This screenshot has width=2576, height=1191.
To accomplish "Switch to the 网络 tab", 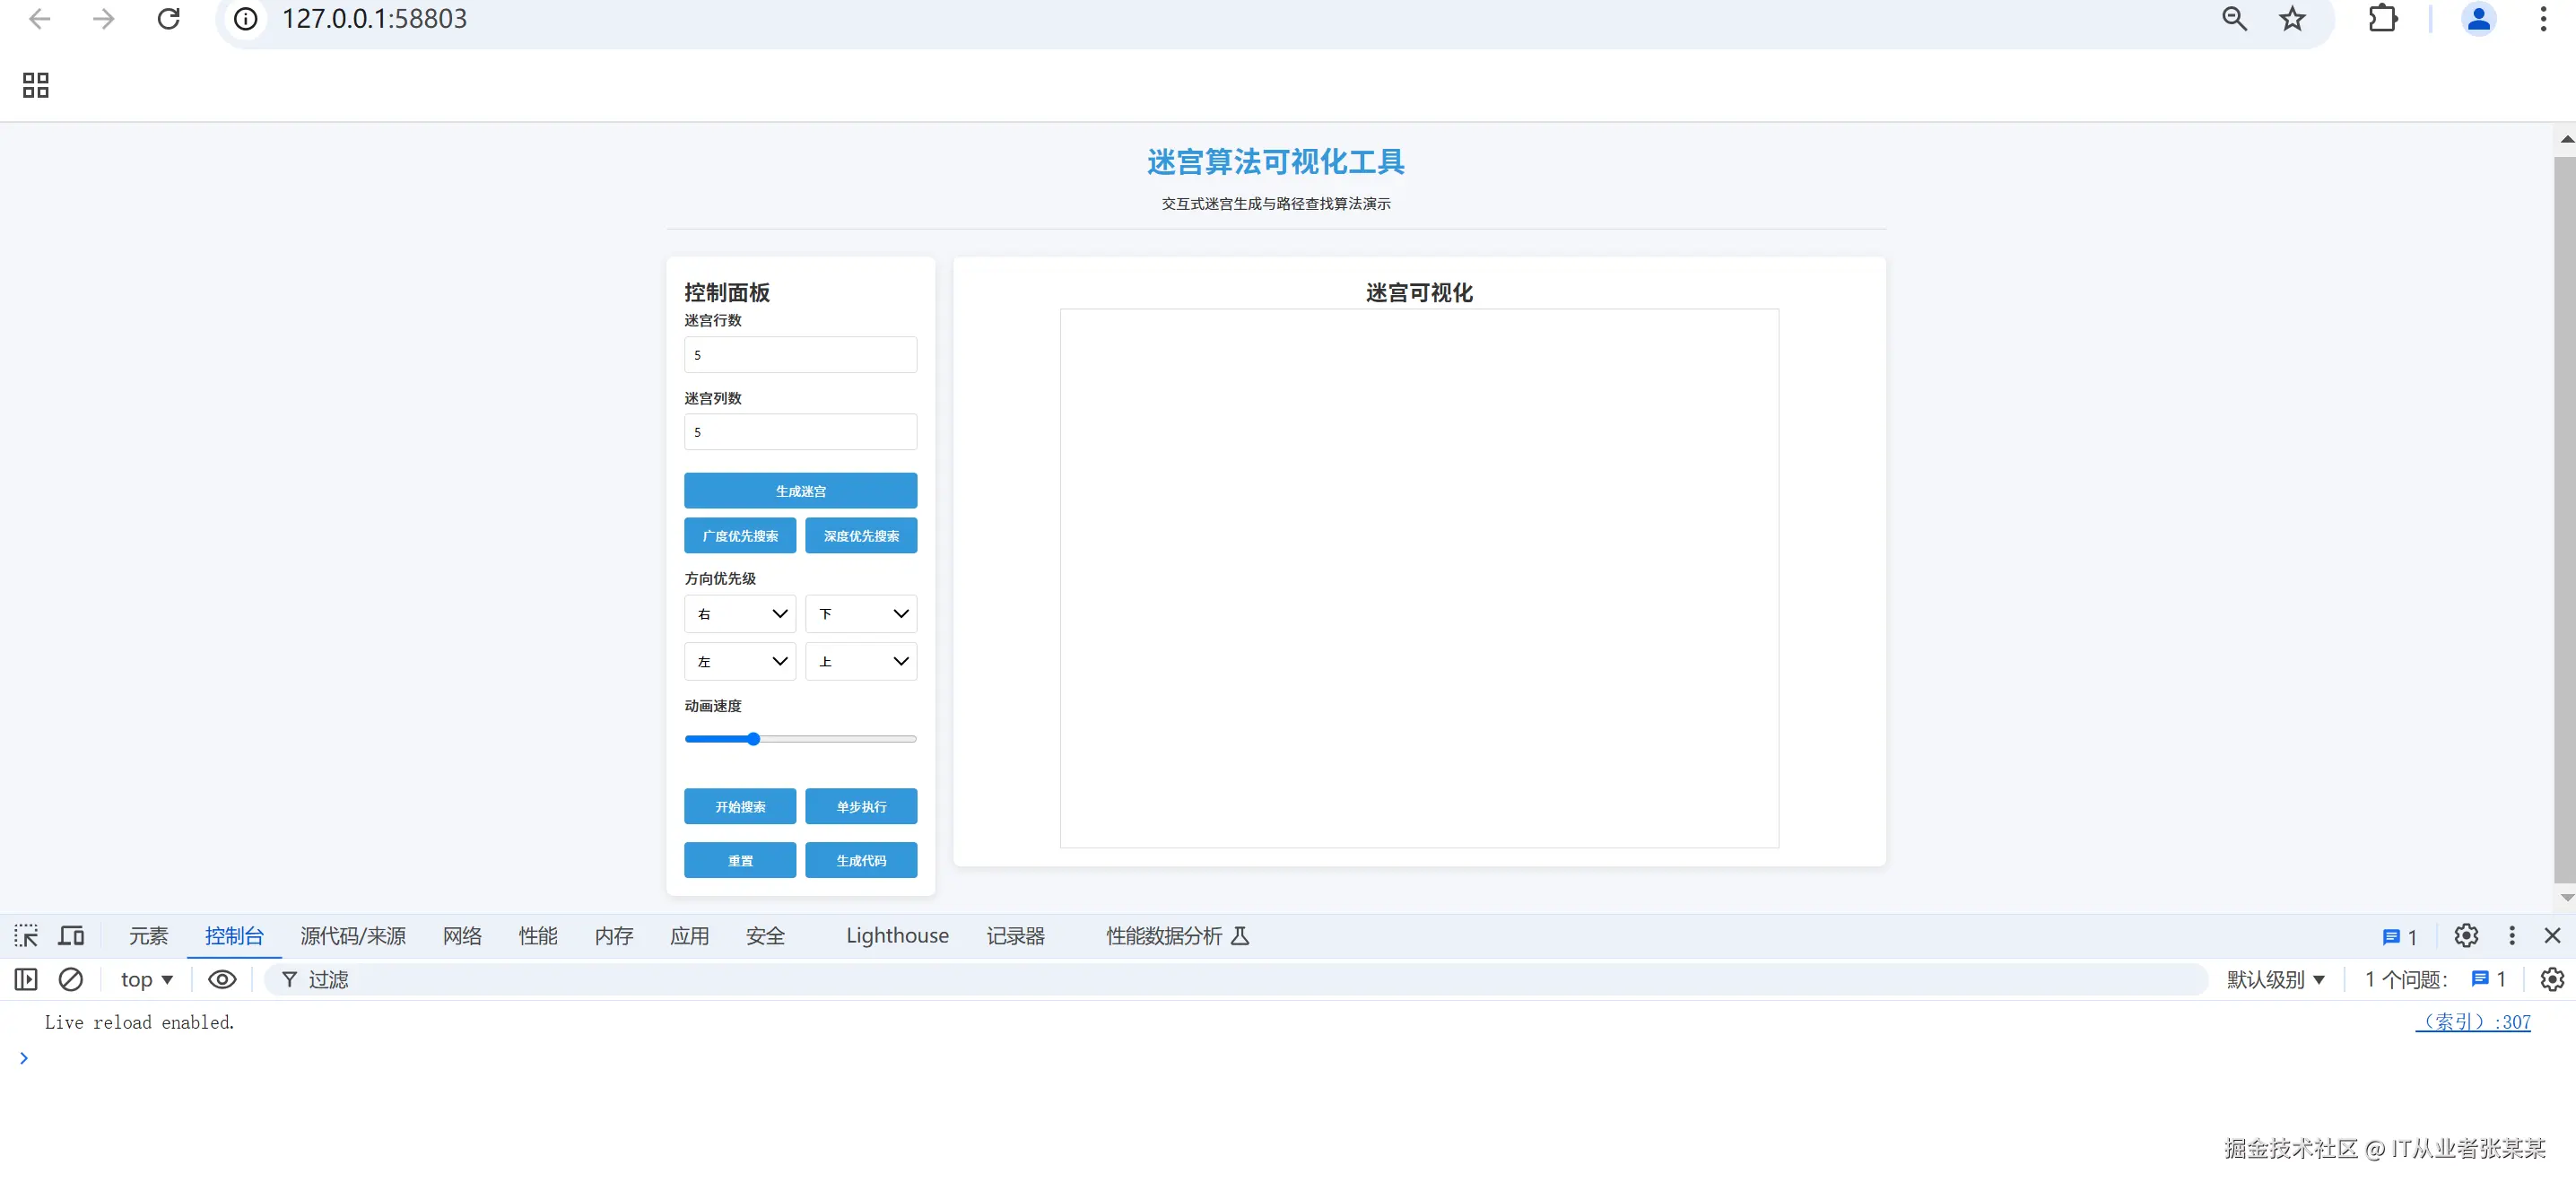I will (x=462, y=936).
